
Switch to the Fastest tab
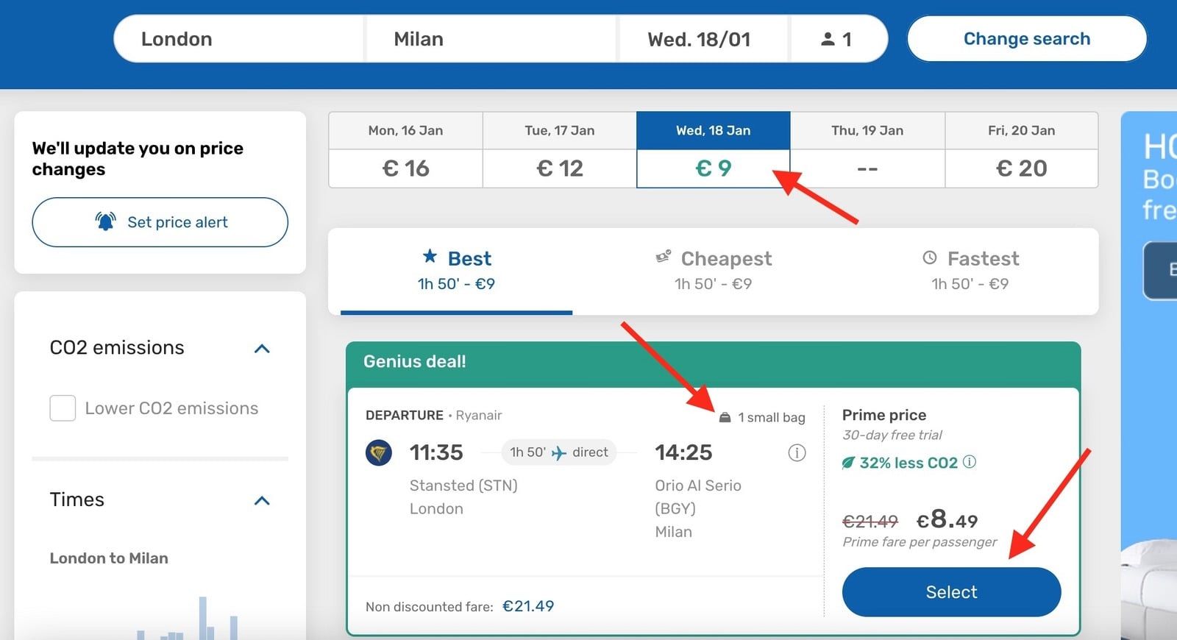[970, 270]
